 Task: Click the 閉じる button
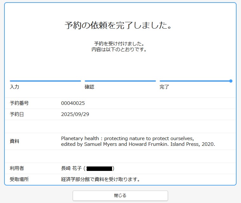pyautogui.click(x=120, y=196)
